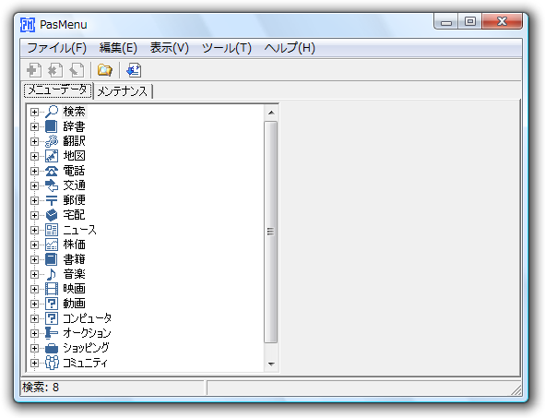Open the ファイル(F) menu

tap(56, 48)
